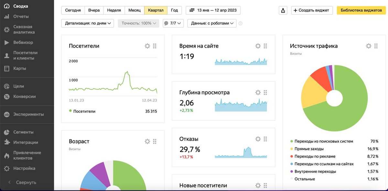The height and width of the screenshot is (191, 388).
Task: Click the Глубина просмотра sparkline chart
Action: [241, 105]
